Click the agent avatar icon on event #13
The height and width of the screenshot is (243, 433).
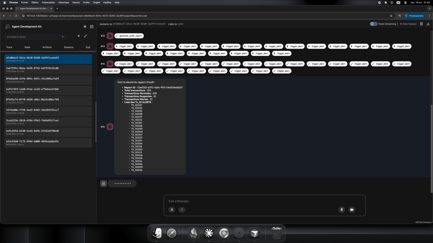click(110, 36)
